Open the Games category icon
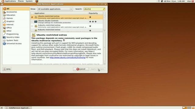 pos(4,18)
